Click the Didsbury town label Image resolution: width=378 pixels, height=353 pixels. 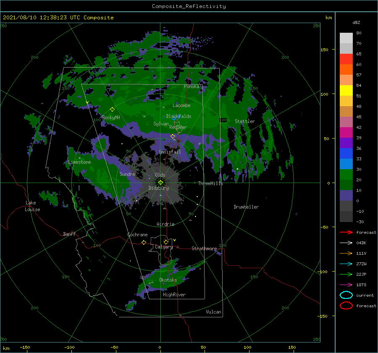click(x=158, y=188)
